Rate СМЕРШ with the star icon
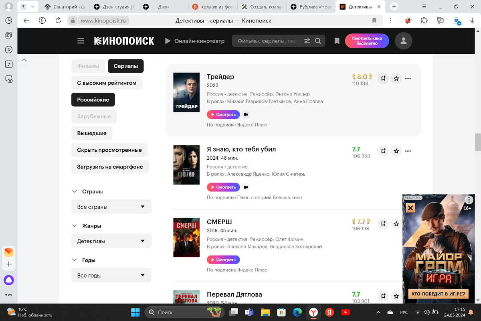The width and height of the screenshot is (481, 321). (x=396, y=223)
